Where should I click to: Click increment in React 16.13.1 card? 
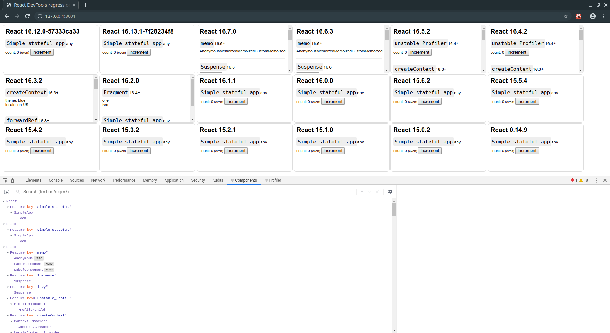coord(139,52)
